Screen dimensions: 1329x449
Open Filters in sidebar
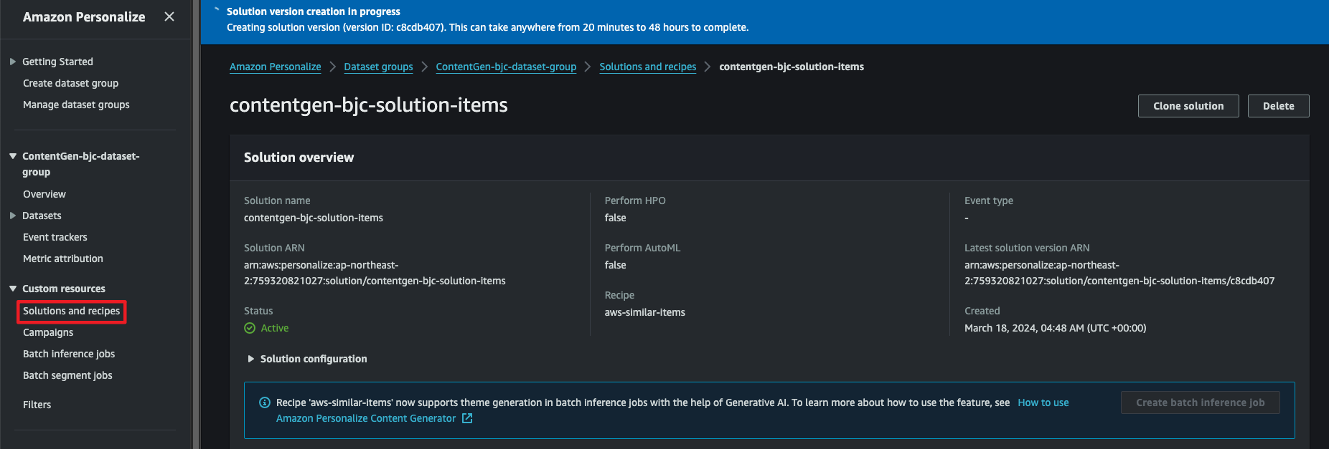[37, 405]
